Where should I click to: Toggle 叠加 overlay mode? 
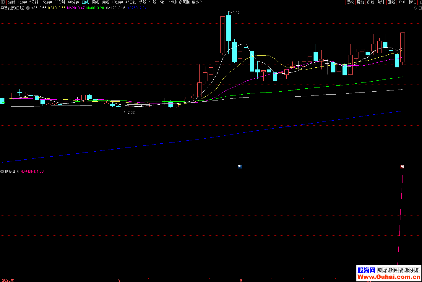coord(360,2)
